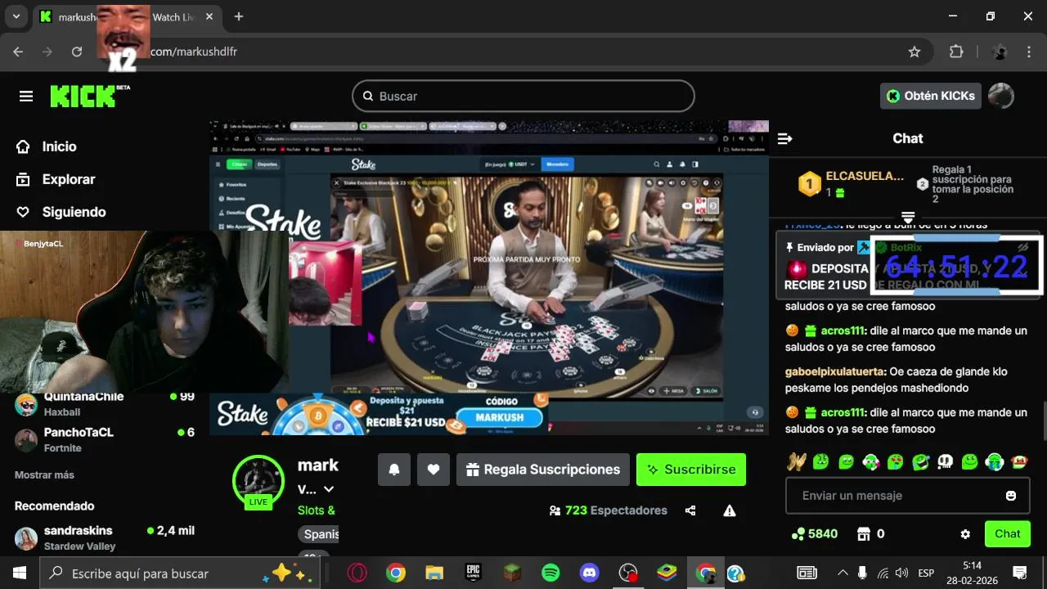Show hidden system tray icons
Viewport: 1047px width, 589px height.
click(843, 573)
